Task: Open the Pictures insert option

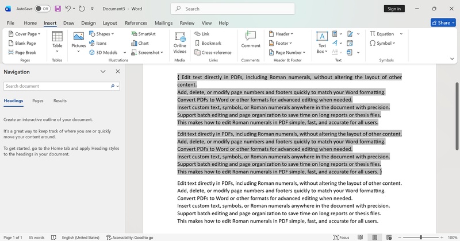Action: tap(79, 40)
